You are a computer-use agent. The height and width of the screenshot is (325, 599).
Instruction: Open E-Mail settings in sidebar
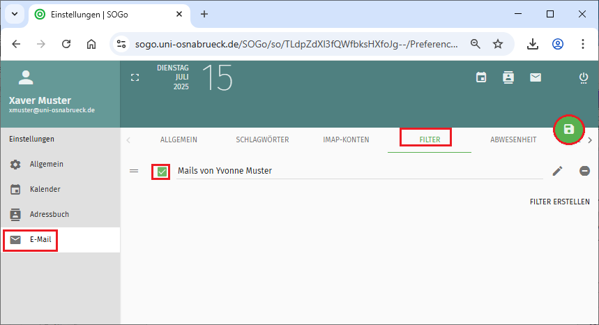tap(61, 240)
